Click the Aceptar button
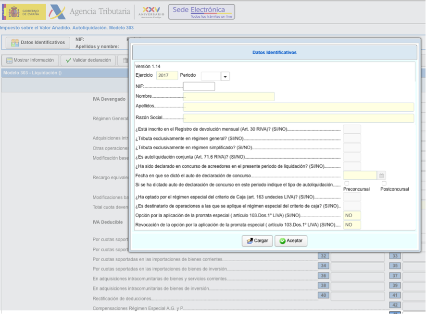Image resolution: width=426 pixels, height=314 pixels. [x=291, y=241]
